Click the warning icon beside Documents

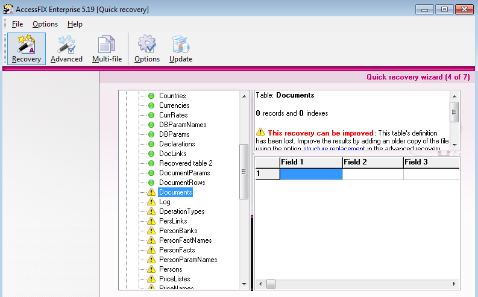[x=151, y=192]
